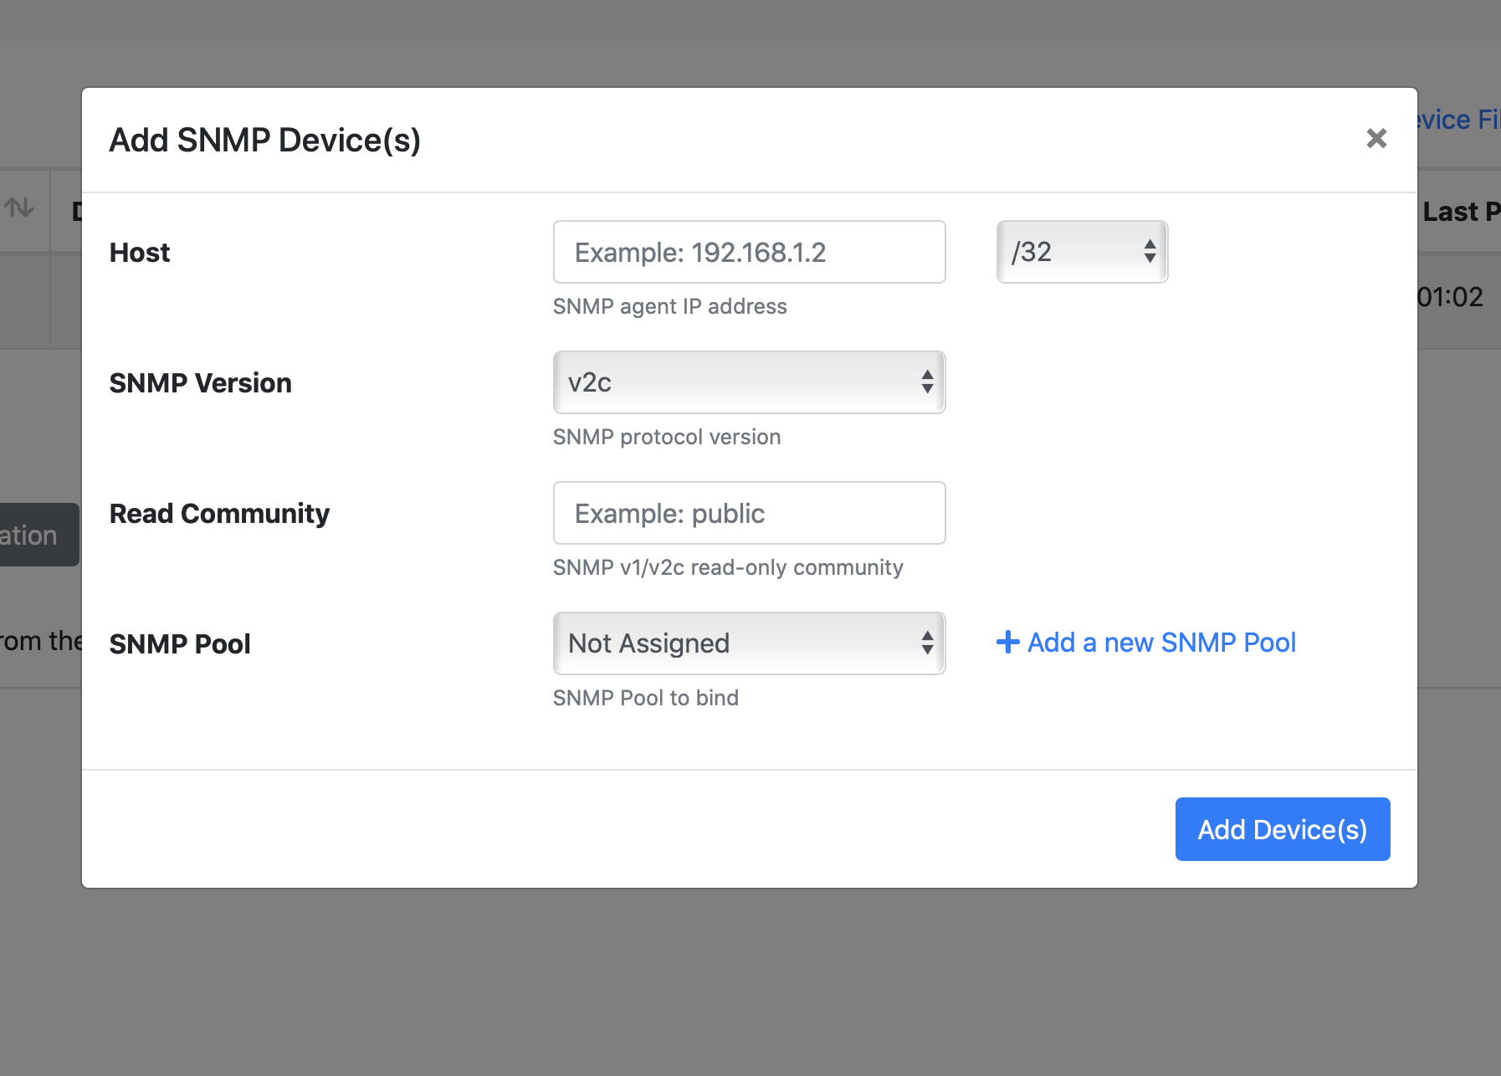Click the 'SNMP agent IP address' help text

pos(669,306)
